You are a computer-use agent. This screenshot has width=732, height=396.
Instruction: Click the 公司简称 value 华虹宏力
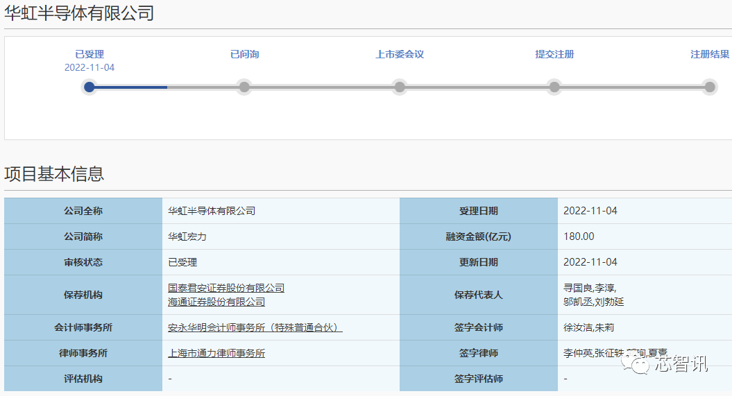pyautogui.click(x=187, y=236)
